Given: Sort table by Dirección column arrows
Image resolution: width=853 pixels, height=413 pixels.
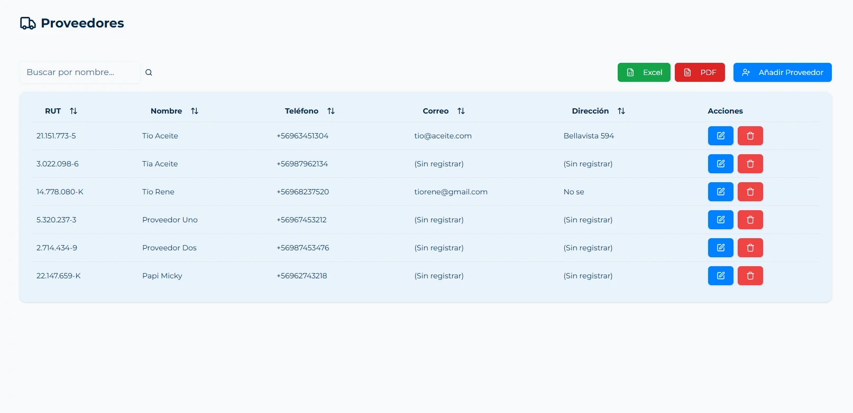Looking at the screenshot, I should 621,111.
